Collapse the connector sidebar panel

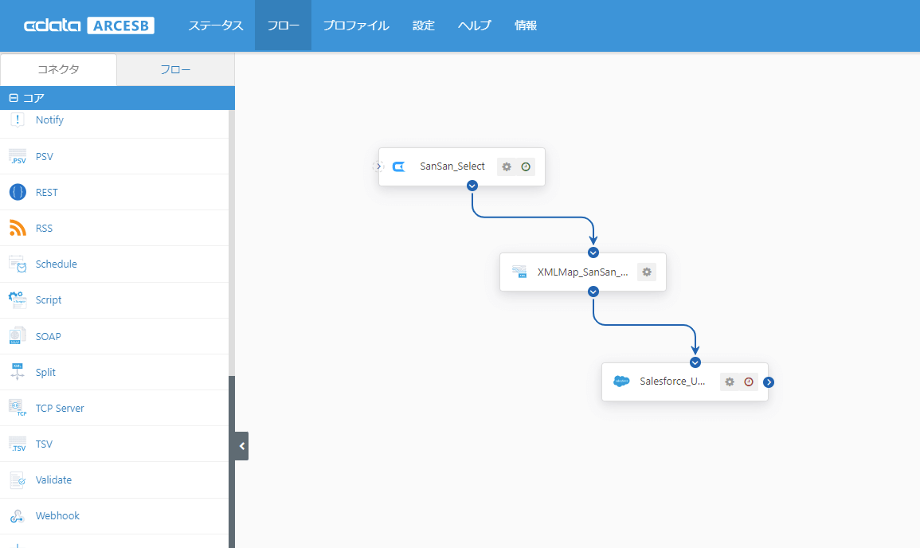coord(241,446)
